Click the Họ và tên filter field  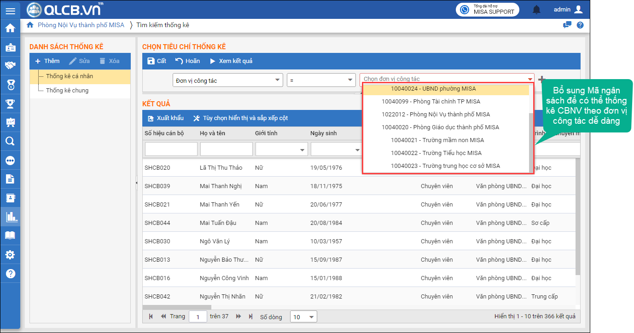[x=226, y=149]
